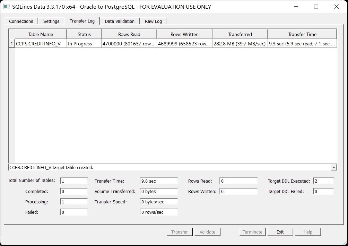Select the rows read cell starting 4700000

point(129,44)
